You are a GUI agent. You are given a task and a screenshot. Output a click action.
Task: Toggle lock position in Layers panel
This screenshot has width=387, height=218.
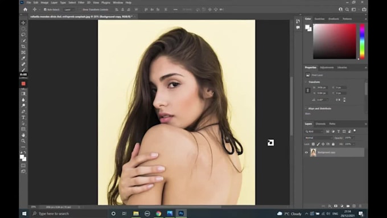323,144
